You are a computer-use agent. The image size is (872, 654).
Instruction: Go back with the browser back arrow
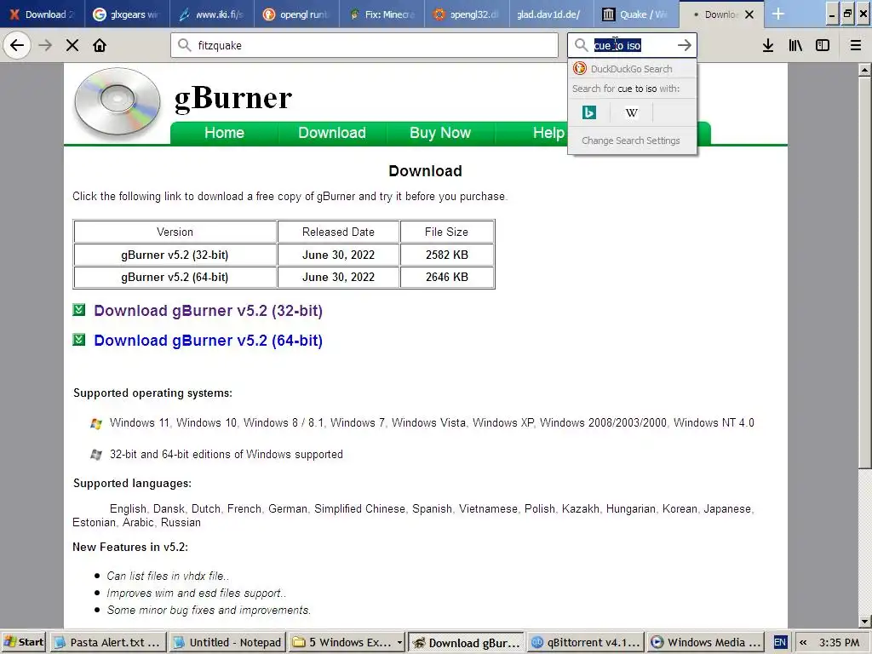point(17,45)
